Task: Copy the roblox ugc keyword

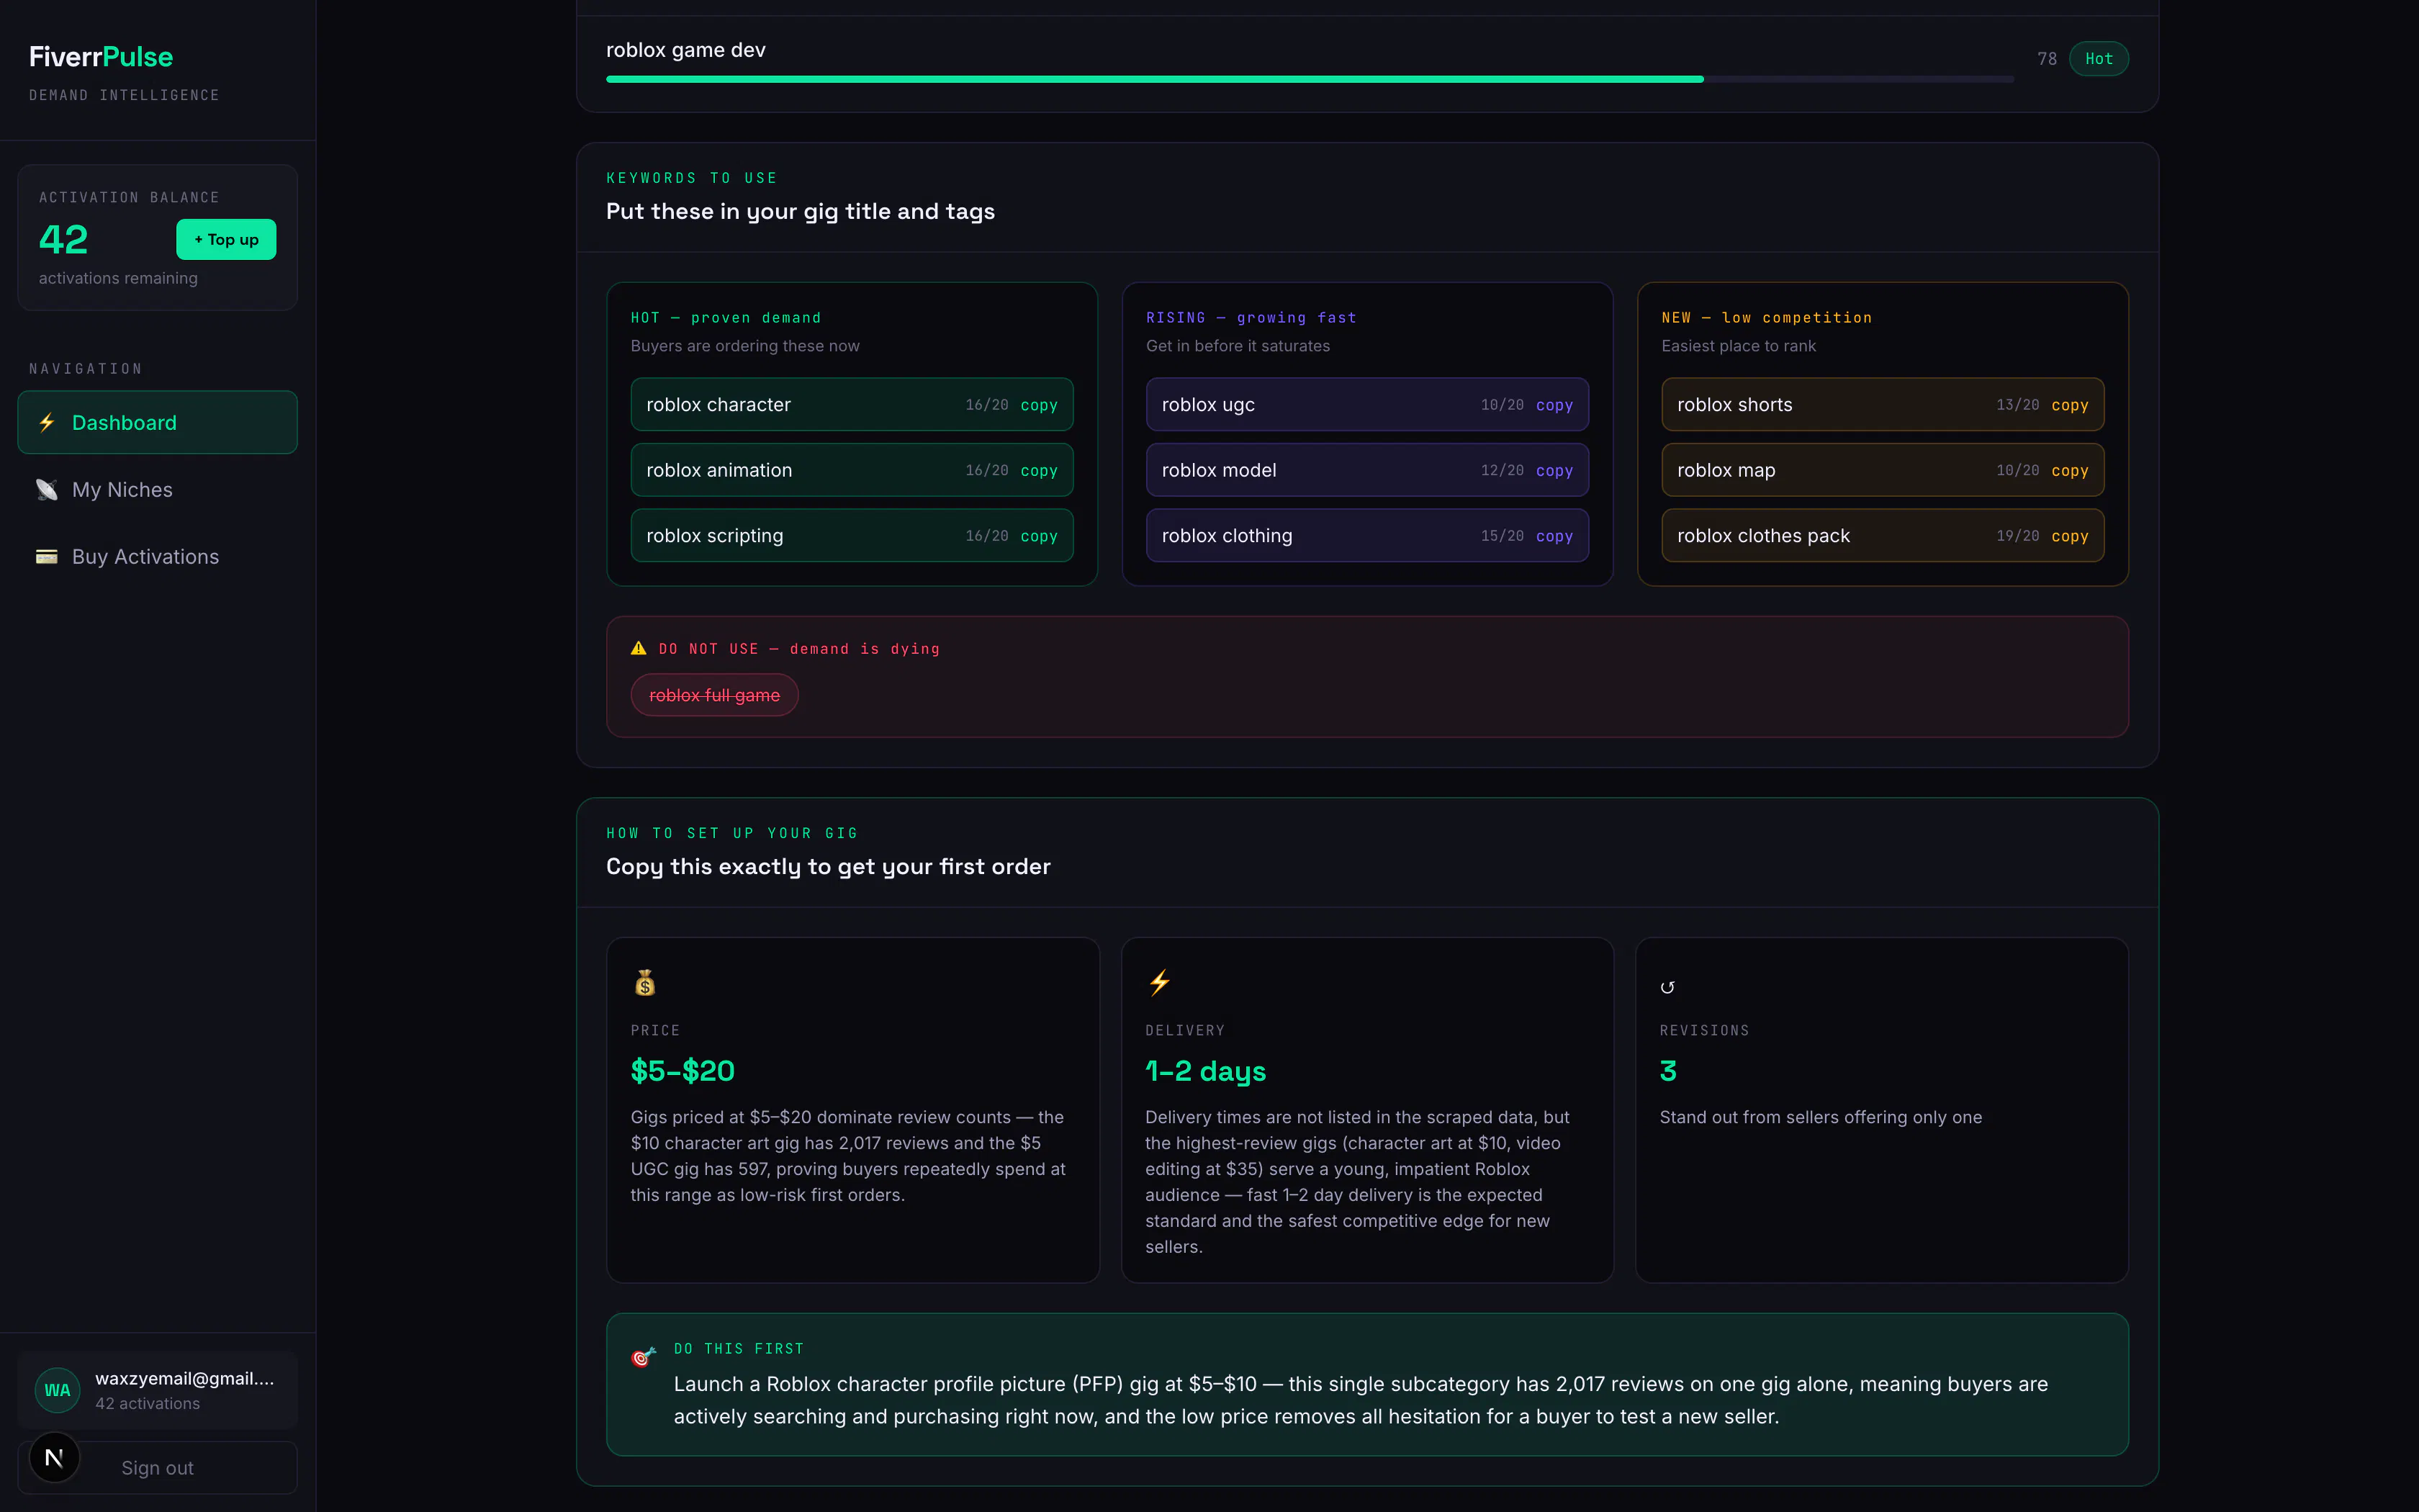Action: pyautogui.click(x=1554, y=405)
